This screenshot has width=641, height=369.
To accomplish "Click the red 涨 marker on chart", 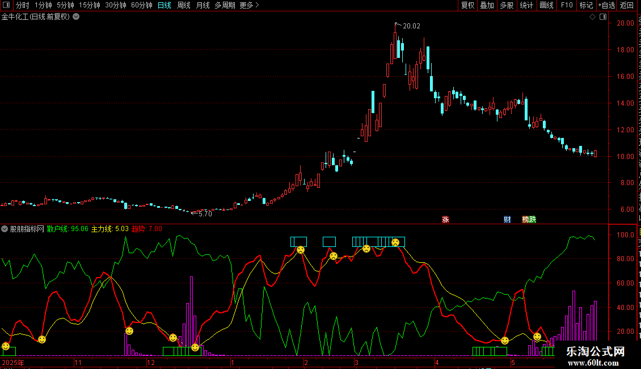I will tap(446, 220).
